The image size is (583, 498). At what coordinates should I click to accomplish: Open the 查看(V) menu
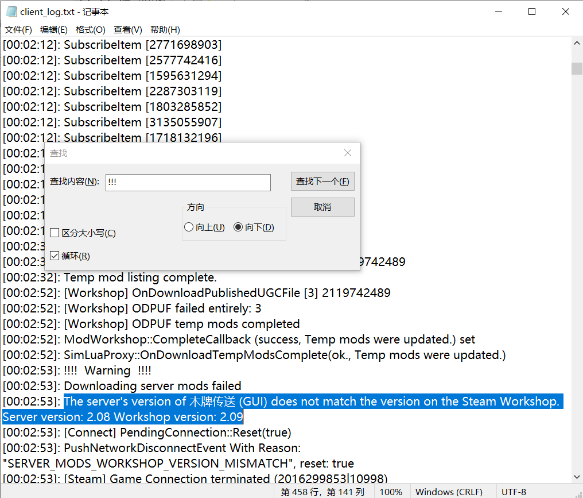pos(127,30)
